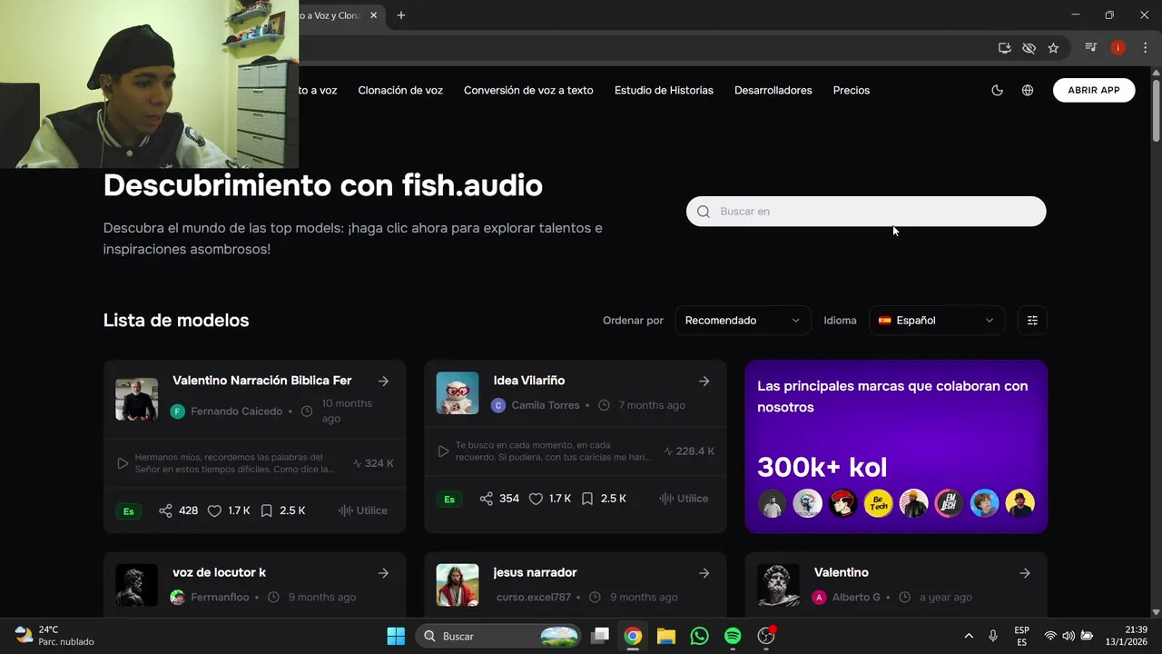Open Chrome three-dot menu
Image resolution: width=1162 pixels, height=654 pixels.
click(x=1145, y=48)
